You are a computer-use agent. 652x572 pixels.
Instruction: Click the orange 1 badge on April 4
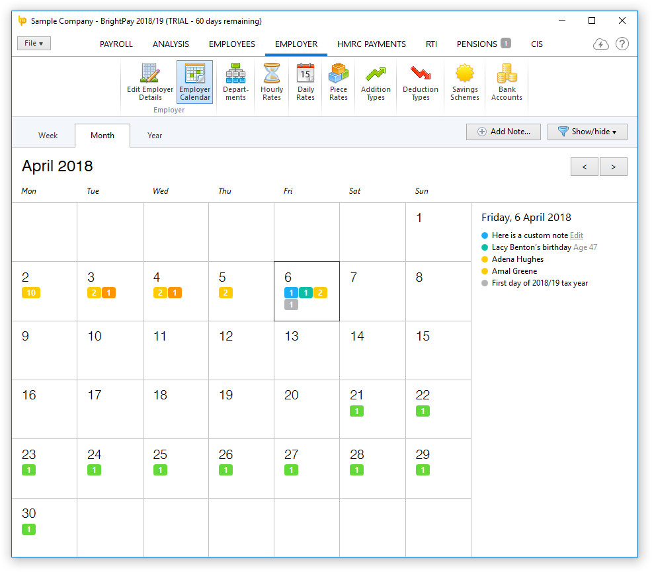click(x=175, y=293)
